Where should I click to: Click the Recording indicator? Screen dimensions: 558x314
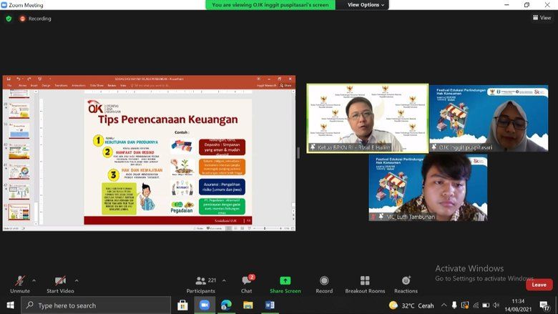[x=36, y=19]
